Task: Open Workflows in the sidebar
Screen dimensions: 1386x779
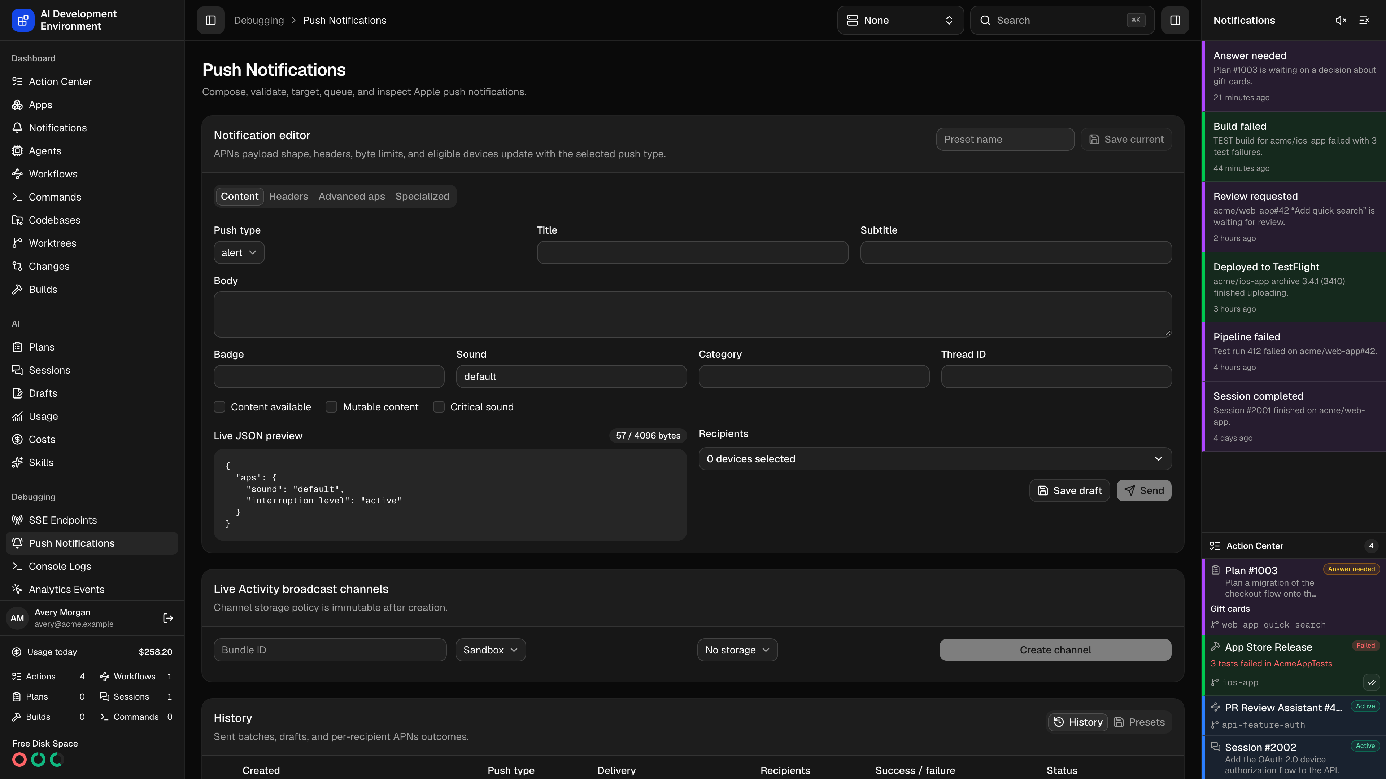Action: point(92,174)
